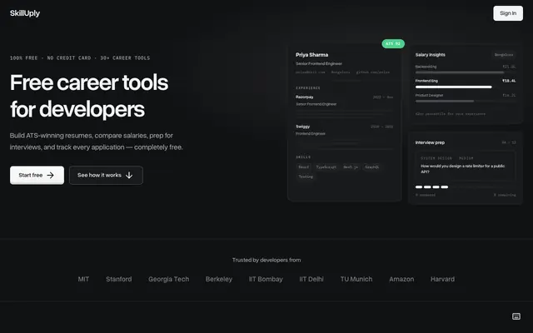Viewport: 533px width, 333px height.
Task: Click the IIT Delhi name
Action: [x=311, y=279]
